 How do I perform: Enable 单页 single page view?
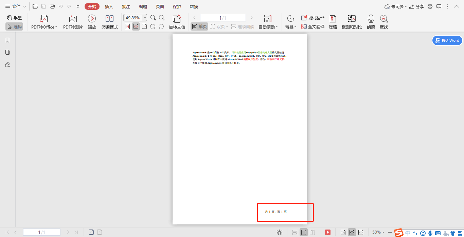[199, 26]
